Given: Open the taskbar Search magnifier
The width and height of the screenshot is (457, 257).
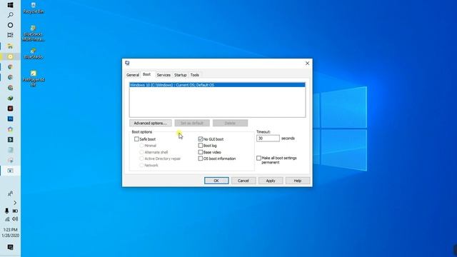Looking at the screenshot, I should click(x=10, y=15).
